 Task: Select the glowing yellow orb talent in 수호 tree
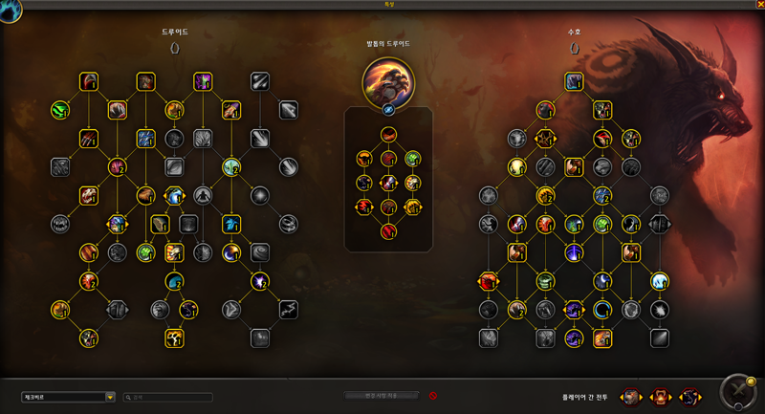pos(516,167)
